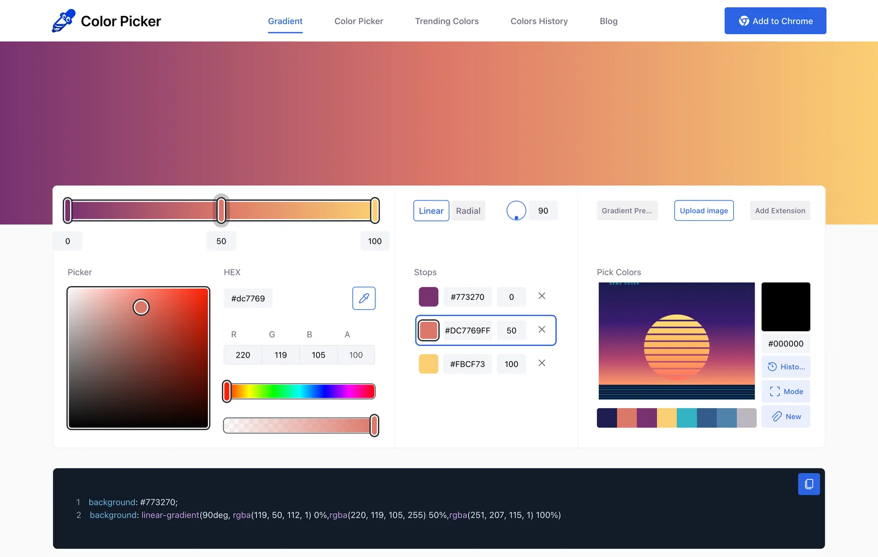878x557 pixels.
Task: Edit the G value field 119
Action: (281, 355)
